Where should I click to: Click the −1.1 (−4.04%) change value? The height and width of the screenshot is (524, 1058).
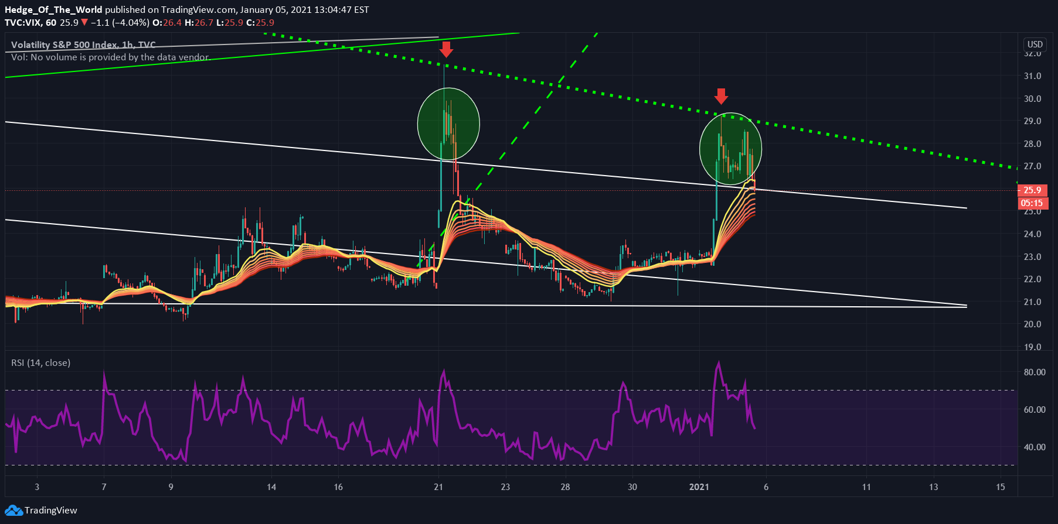point(120,23)
